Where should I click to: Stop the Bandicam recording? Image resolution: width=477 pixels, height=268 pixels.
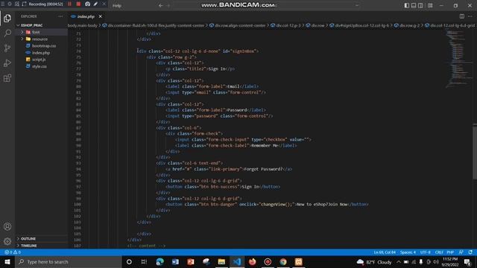pyautogui.click(x=78, y=4)
